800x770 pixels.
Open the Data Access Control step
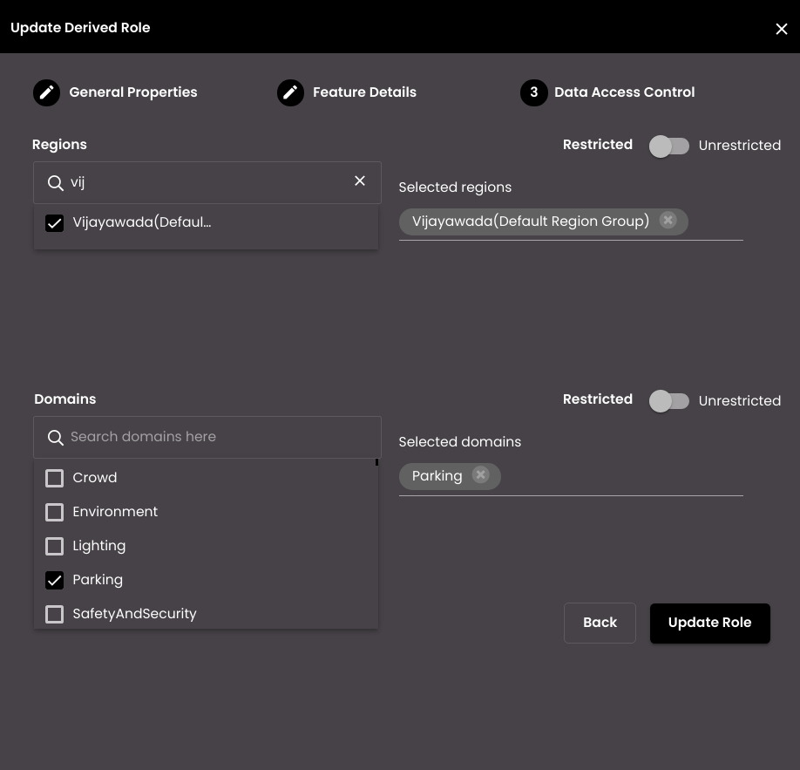point(625,92)
